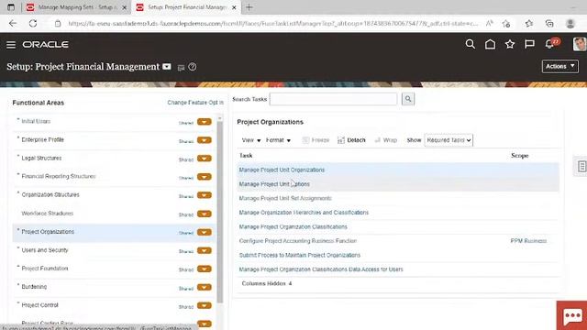Open browser collections icon
Screen dimensions: 587x330
coord(549,24)
